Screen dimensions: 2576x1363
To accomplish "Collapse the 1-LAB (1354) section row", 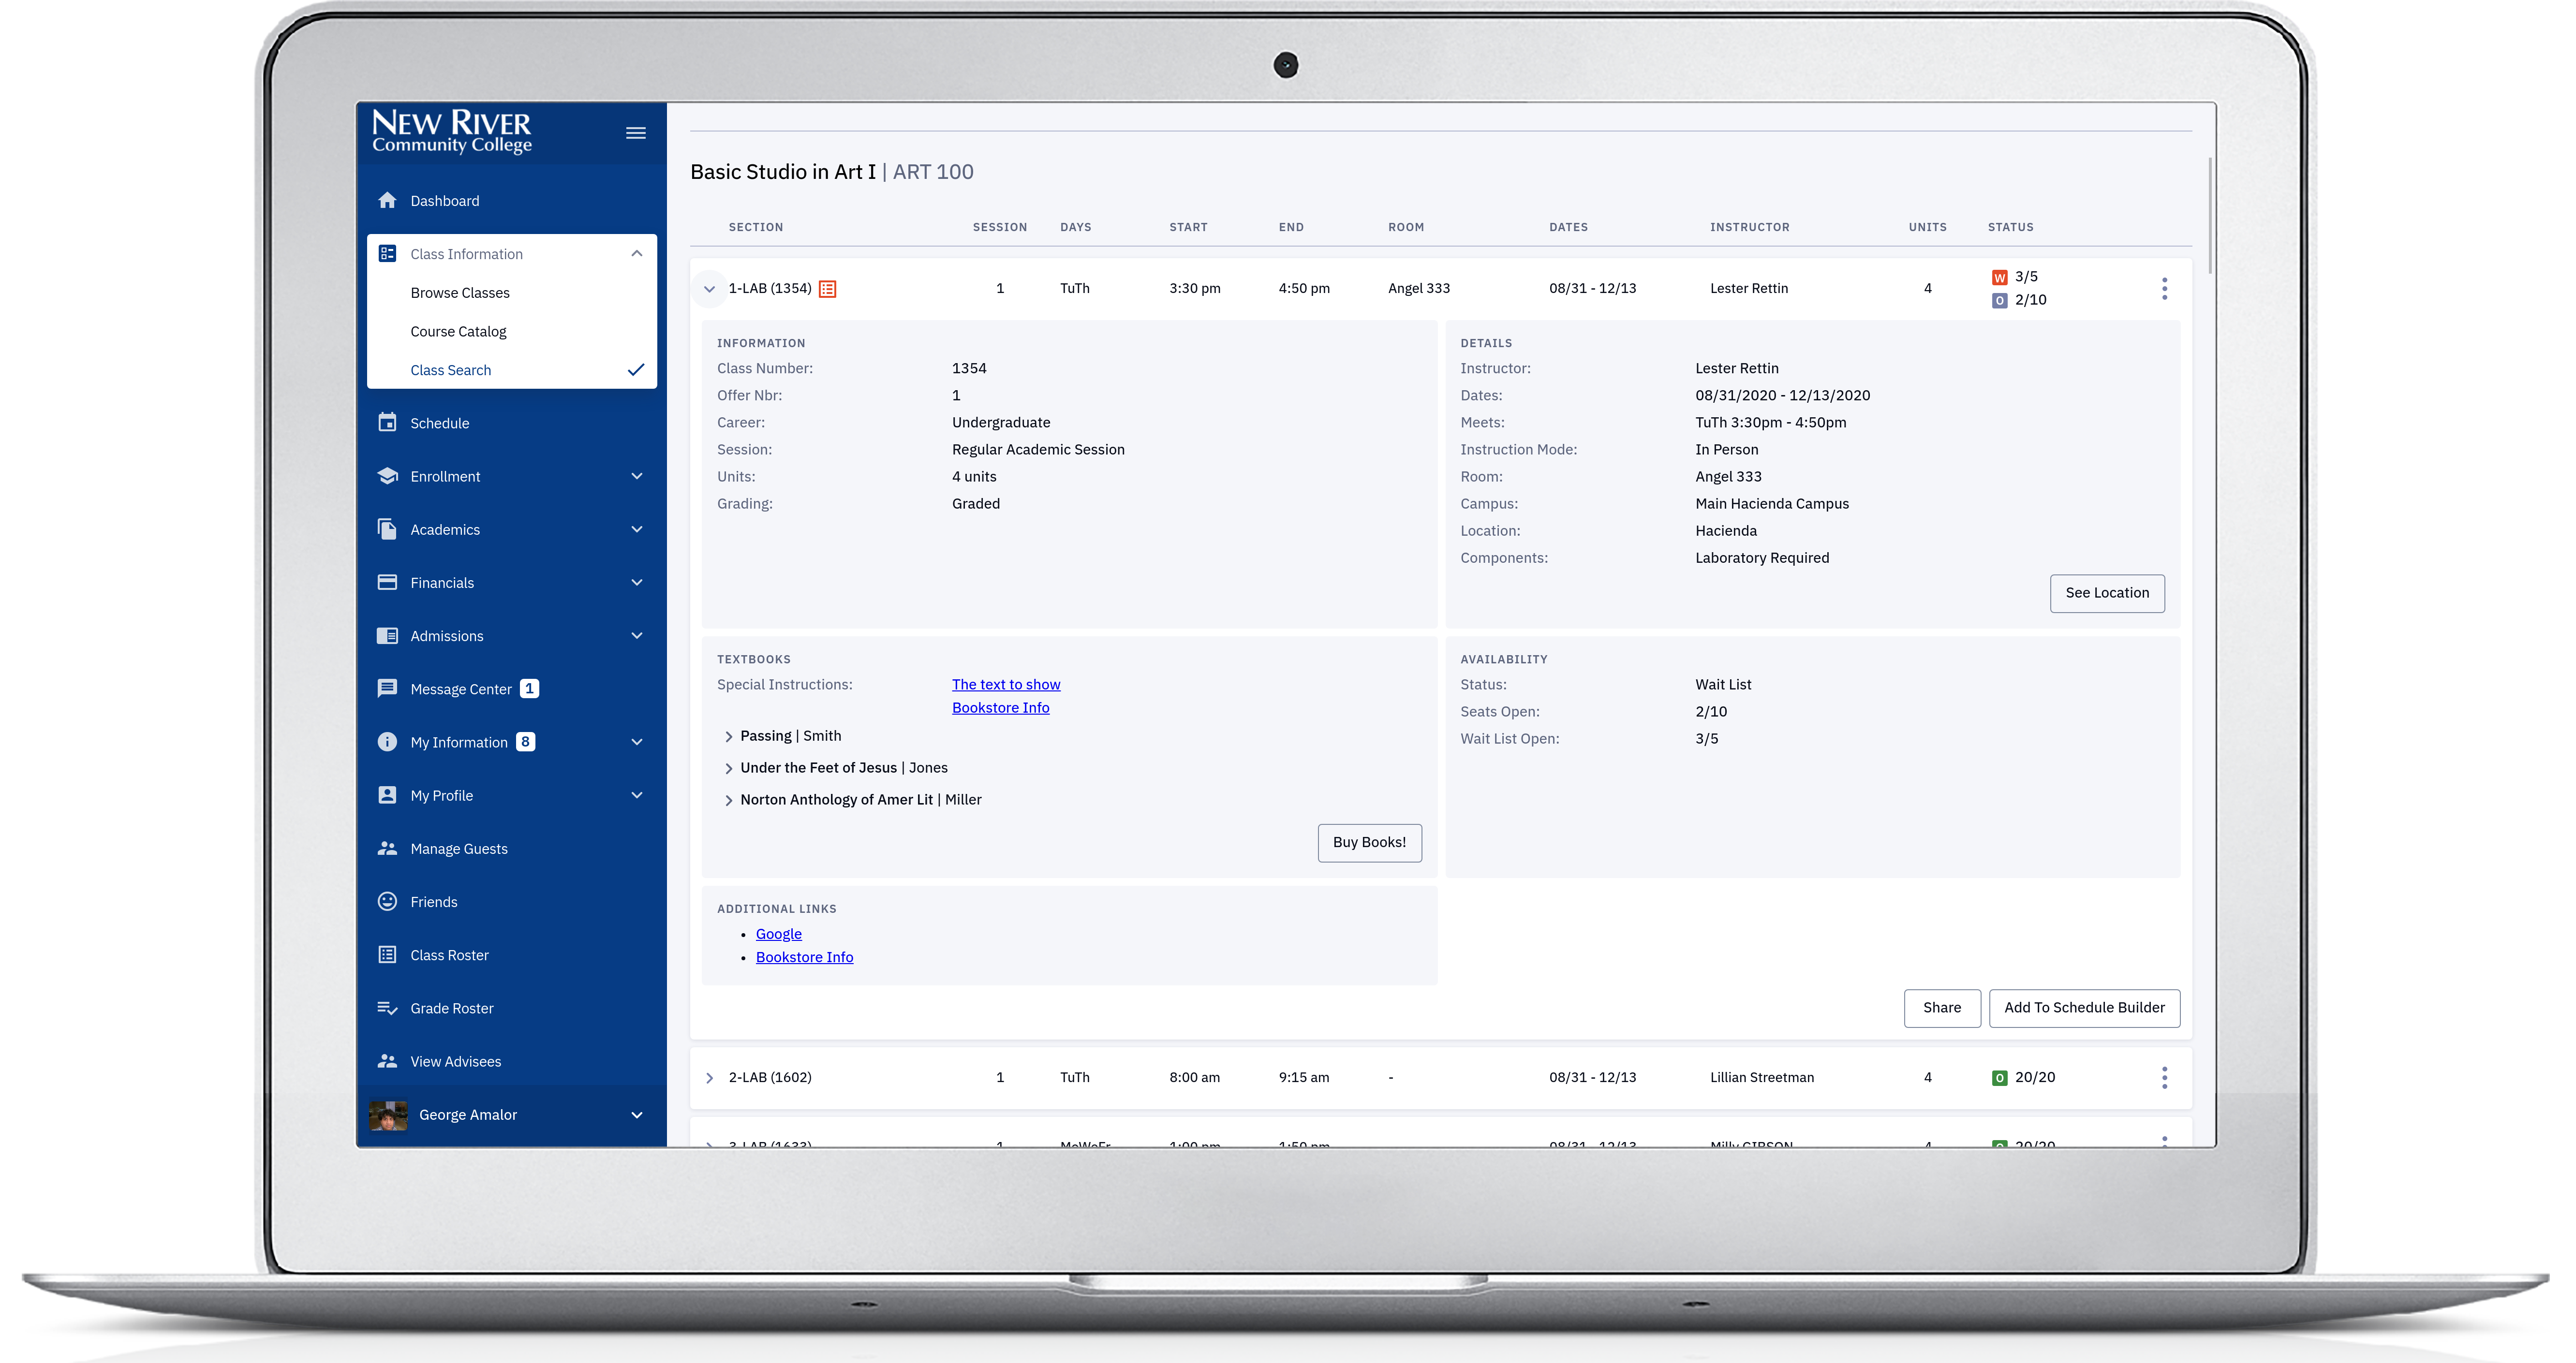I will [x=709, y=289].
